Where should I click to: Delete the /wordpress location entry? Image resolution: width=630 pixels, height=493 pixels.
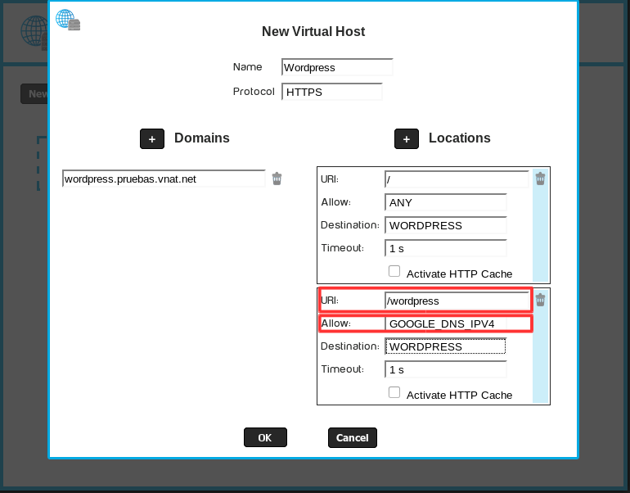(x=540, y=300)
